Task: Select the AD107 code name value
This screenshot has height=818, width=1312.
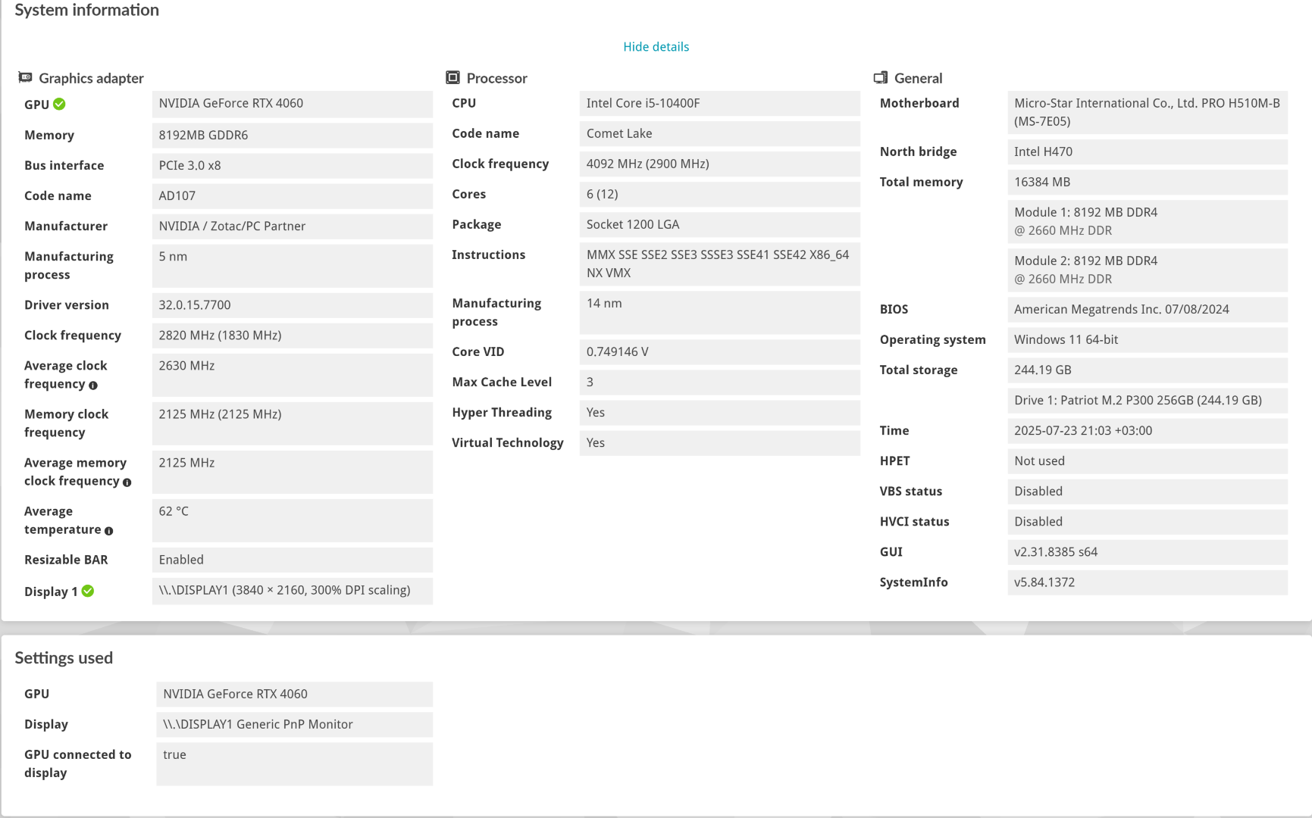Action: coord(293,196)
